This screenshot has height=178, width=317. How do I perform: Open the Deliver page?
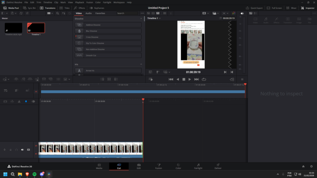coord(218,166)
